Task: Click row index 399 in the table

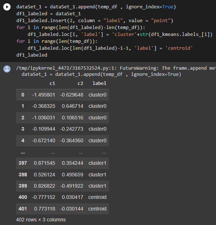Action: coord(23,186)
